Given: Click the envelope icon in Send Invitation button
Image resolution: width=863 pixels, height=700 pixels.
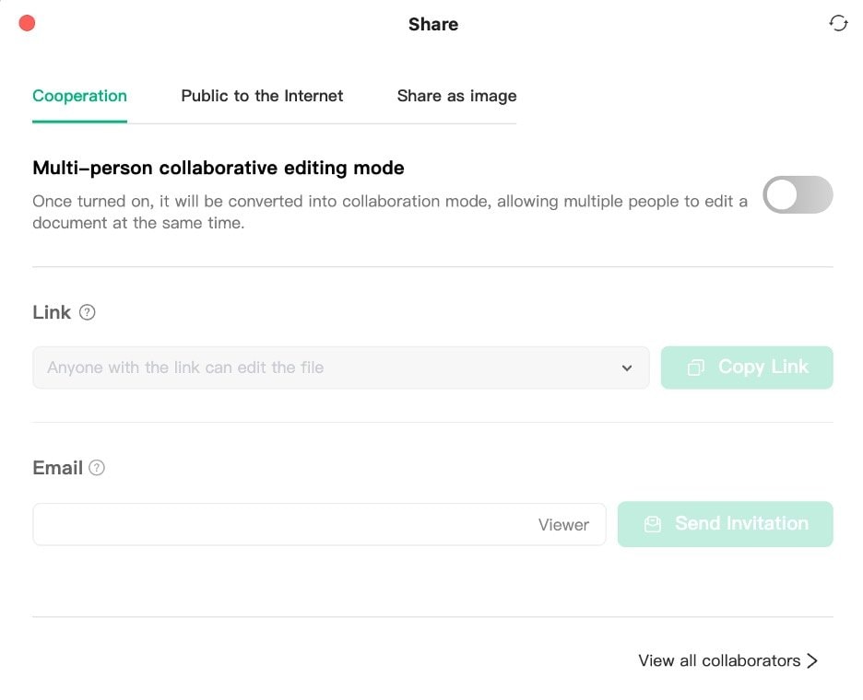Looking at the screenshot, I should 654,524.
